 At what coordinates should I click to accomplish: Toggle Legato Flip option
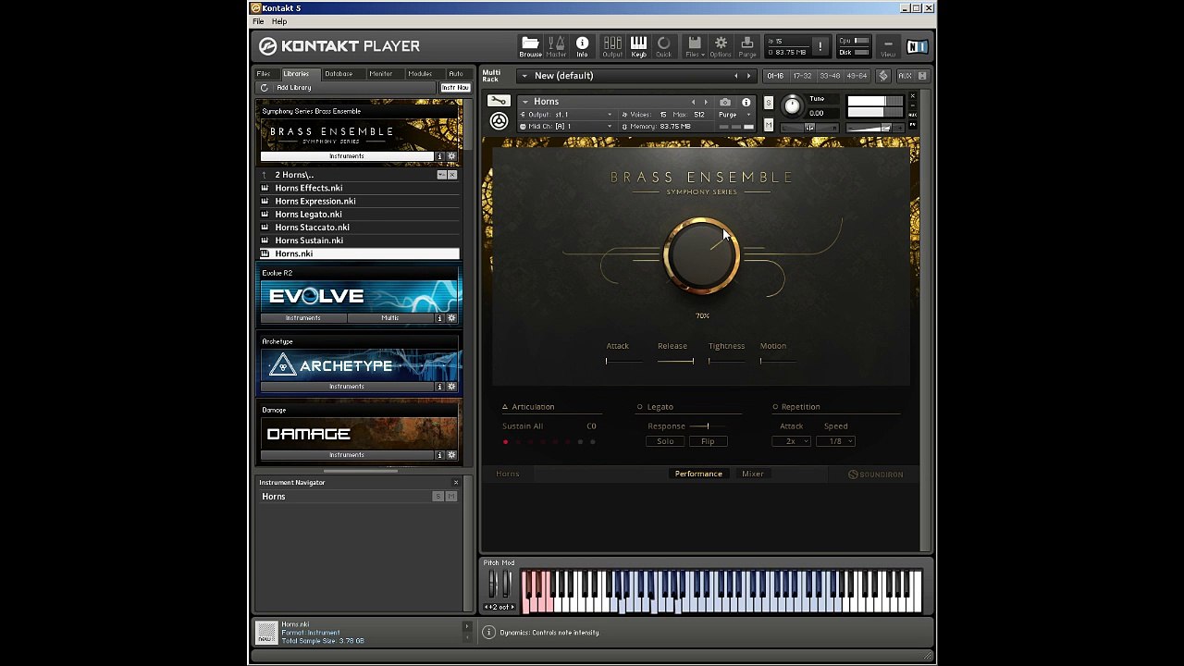(708, 441)
